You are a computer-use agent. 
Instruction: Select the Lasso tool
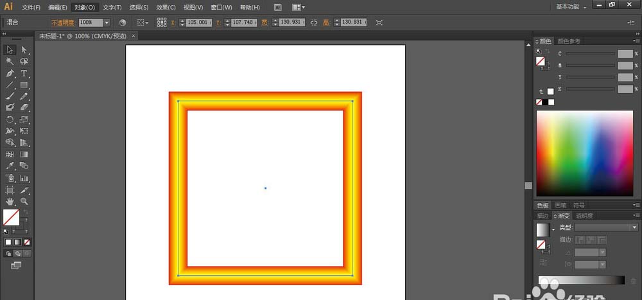tap(24, 62)
